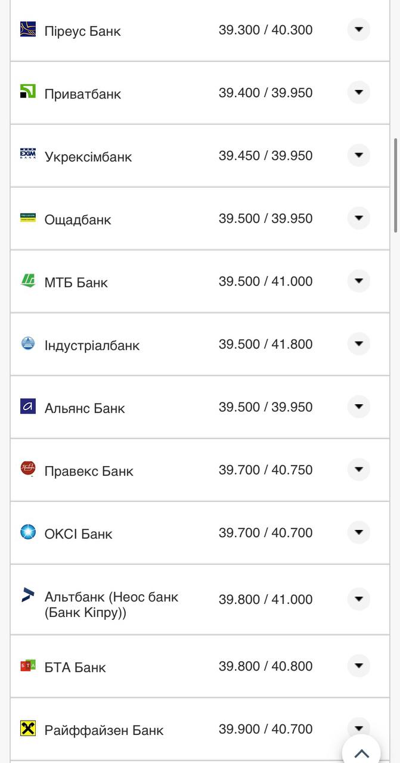Click the МТБ Банк rate 39.500 / 41.000
The height and width of the screenshot is (763, 400).
click(265, 281)
